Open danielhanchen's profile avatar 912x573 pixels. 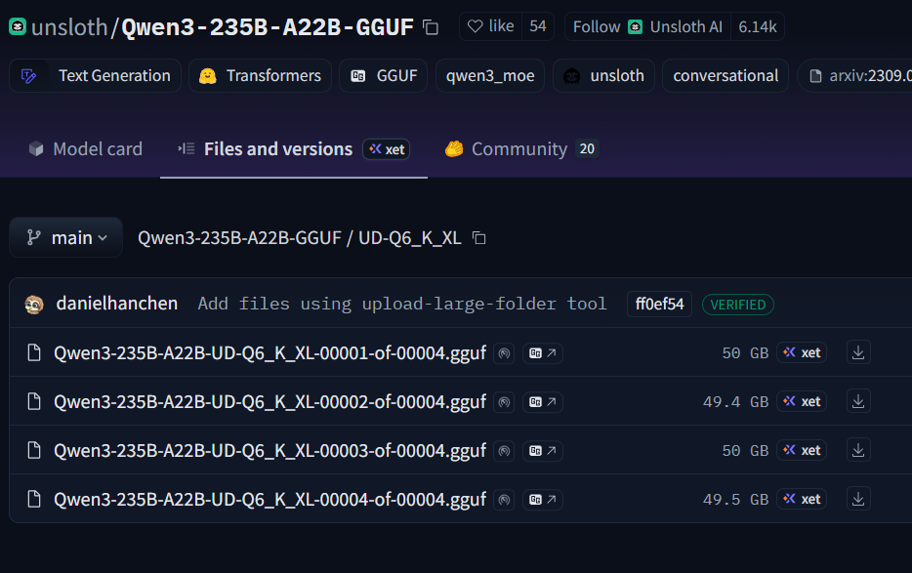point(33,304)
